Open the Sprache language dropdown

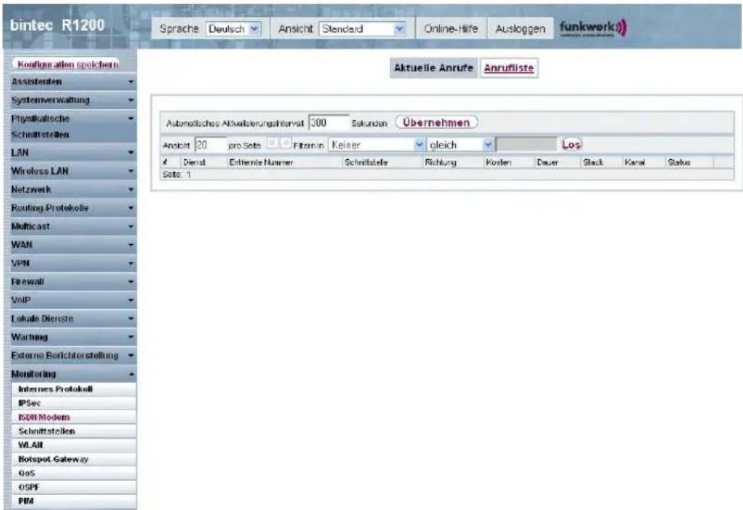click(x=233, y=29)
